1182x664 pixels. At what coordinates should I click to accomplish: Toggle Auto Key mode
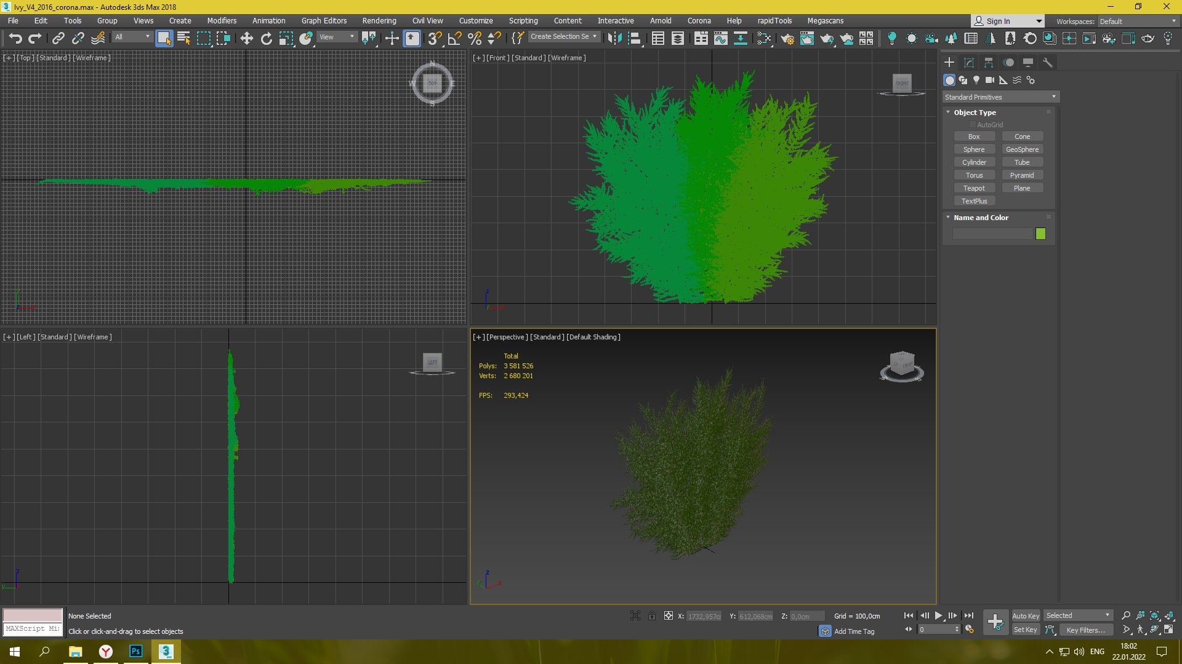[x=1025, y=615]
